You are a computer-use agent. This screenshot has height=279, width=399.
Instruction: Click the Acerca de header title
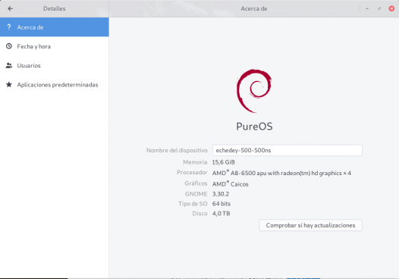tap(254, 8)
